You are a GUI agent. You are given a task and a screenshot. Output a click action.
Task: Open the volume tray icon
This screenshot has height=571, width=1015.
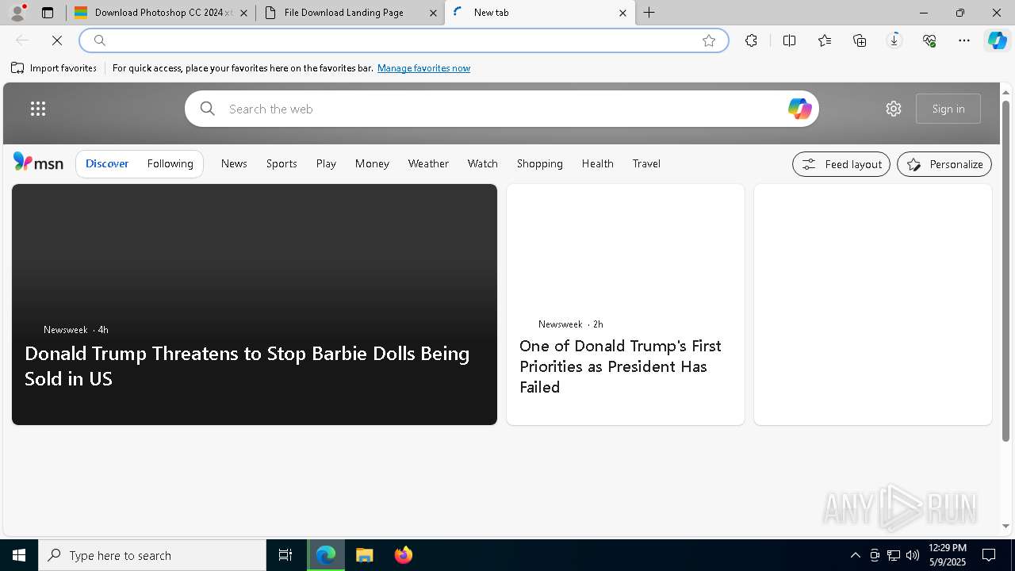click(913, 555)
